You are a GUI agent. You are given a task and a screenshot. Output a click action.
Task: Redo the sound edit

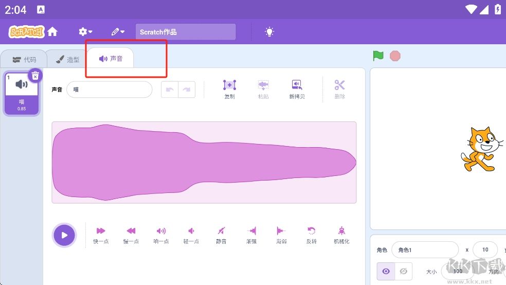click(187, 90)
